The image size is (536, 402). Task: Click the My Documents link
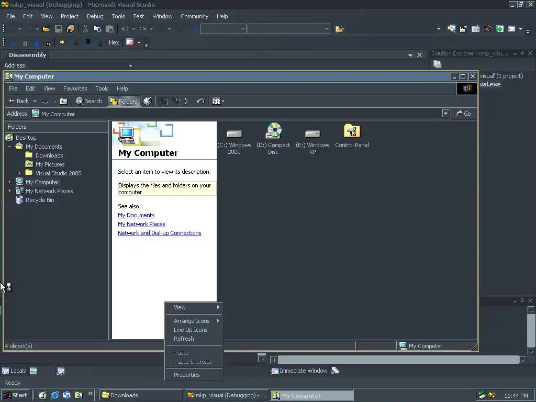point(136,215)
